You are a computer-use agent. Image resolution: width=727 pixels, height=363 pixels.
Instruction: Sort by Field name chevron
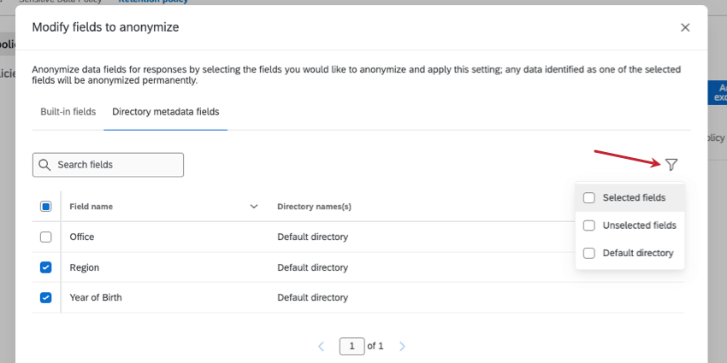254,207
